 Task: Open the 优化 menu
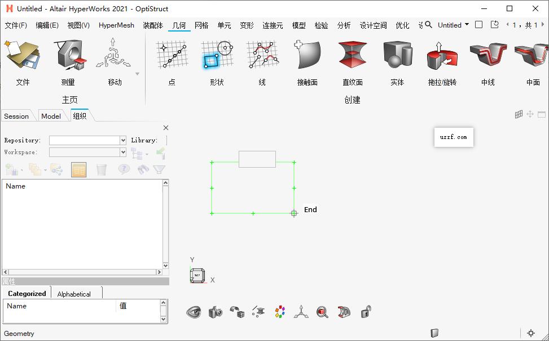[x=402, y=25]
